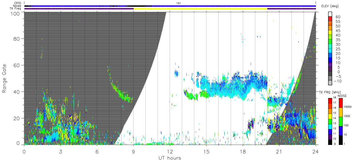Click the green 13-14 MHz TX FRQ swatch
The image size is (355, 164).
point(330,121)
